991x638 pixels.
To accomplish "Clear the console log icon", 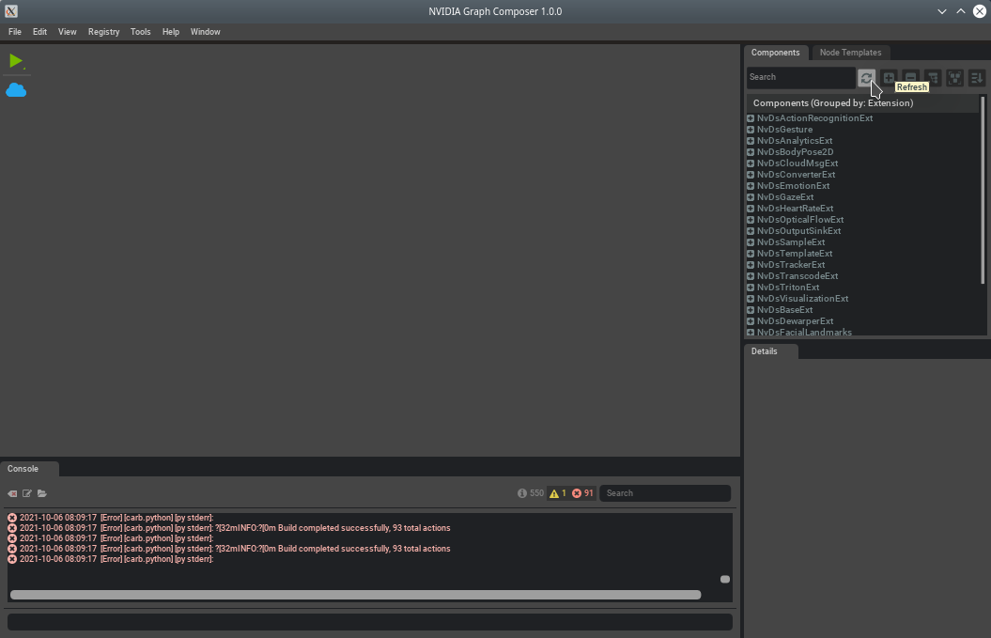I will [12, 493].
